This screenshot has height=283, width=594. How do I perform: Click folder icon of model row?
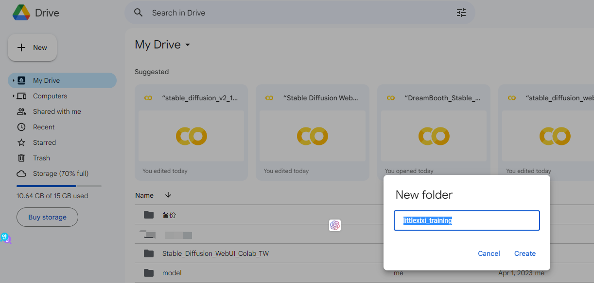tap(149, 273)
